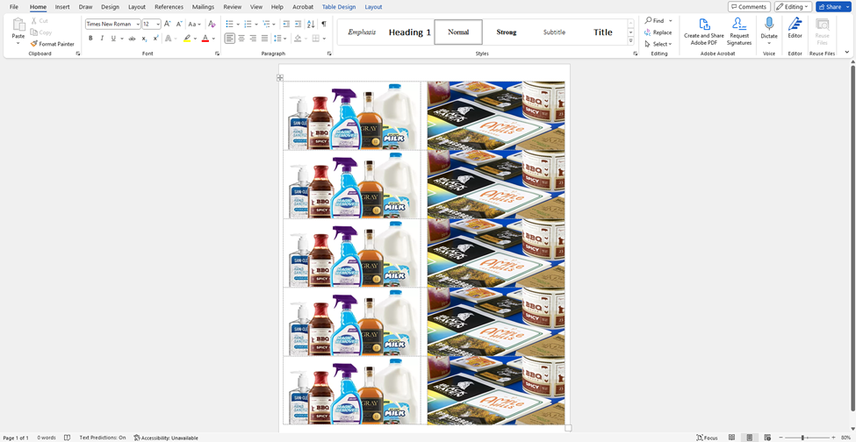Pick yellow text highlight color
Viewport: 856px width, 442px height.
[x=187, y=39]
